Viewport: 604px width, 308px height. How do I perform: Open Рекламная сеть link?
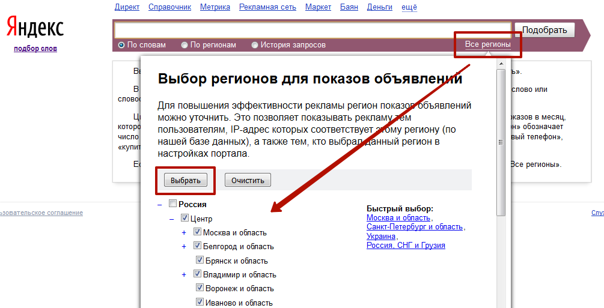[267, 7]
